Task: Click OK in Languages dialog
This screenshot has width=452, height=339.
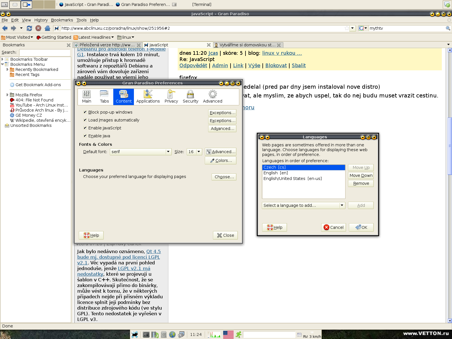Action: [361, 227]
